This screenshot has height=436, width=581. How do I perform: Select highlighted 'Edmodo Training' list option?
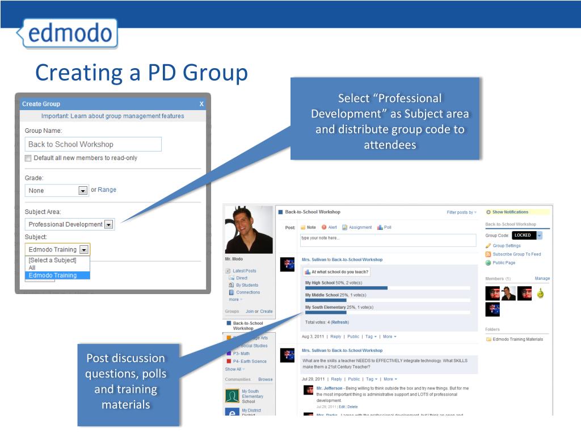pos(57,275)
